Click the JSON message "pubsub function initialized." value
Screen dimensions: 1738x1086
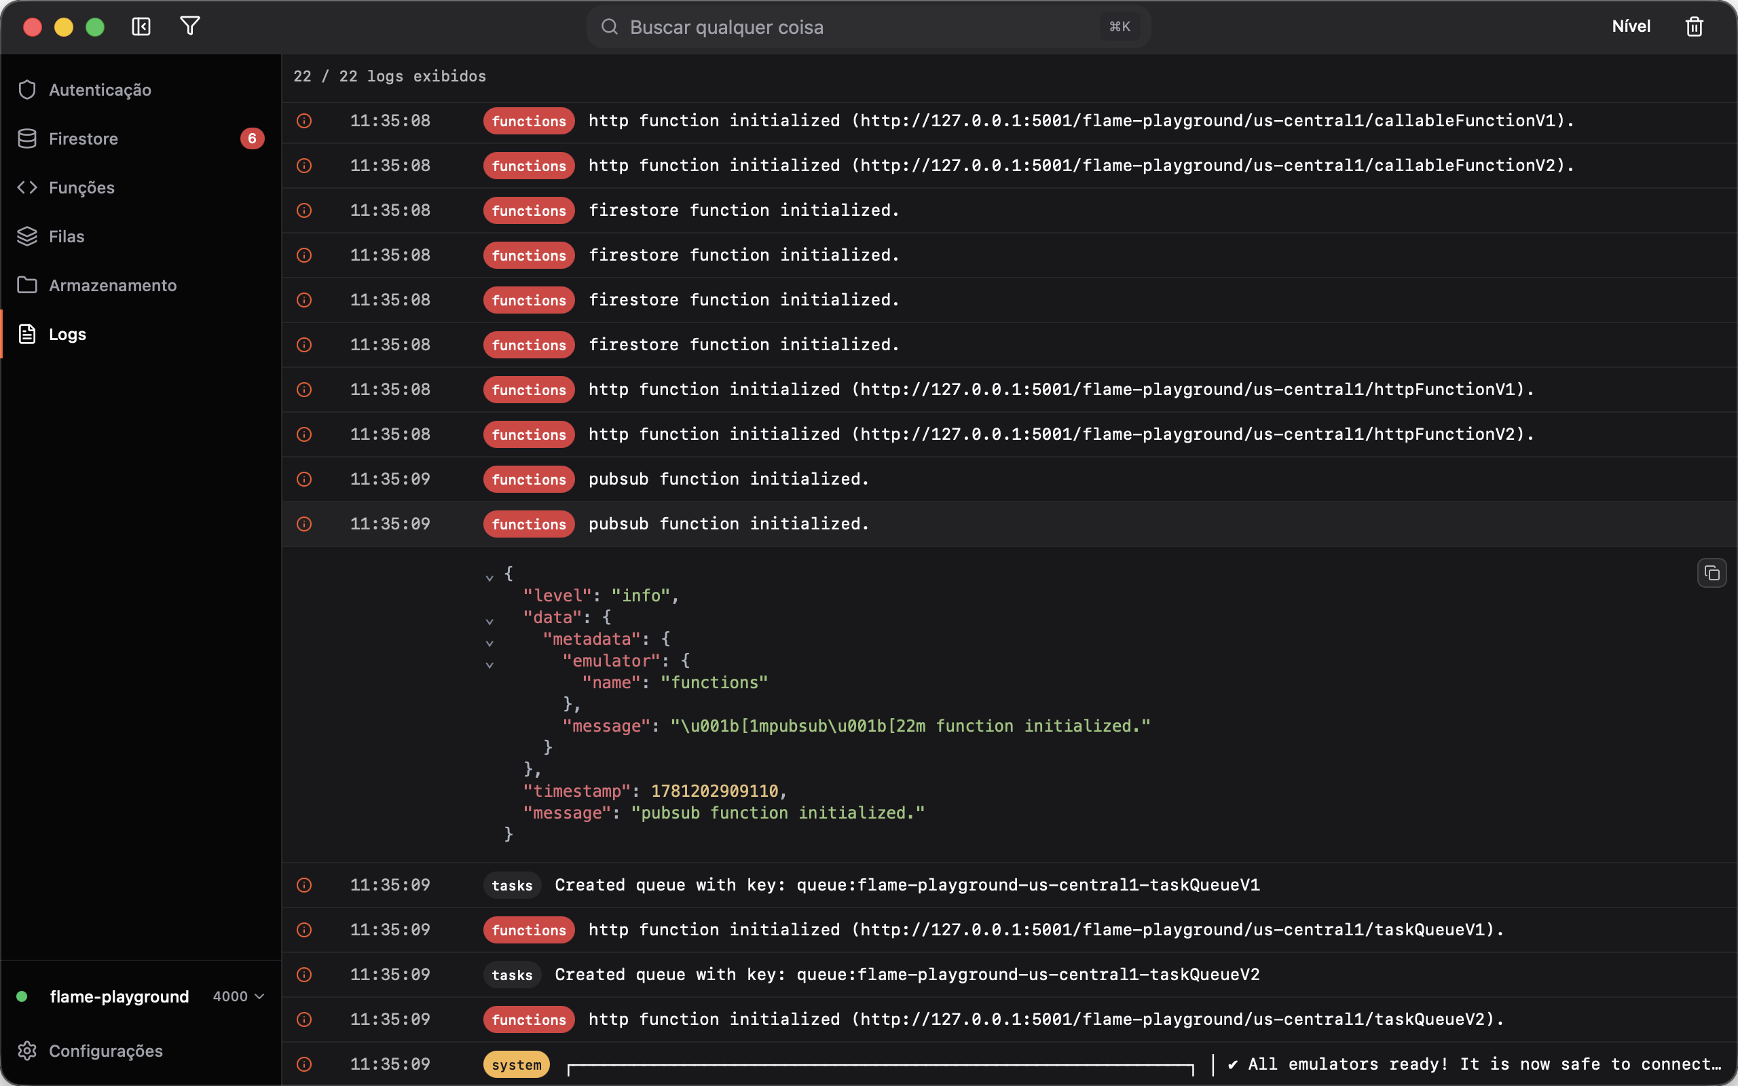click(x=778, y=812)
